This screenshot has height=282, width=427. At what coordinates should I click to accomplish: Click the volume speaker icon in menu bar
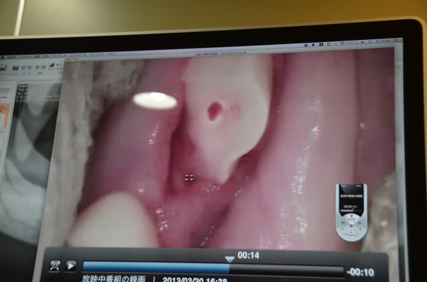click(x=362, y=42)
